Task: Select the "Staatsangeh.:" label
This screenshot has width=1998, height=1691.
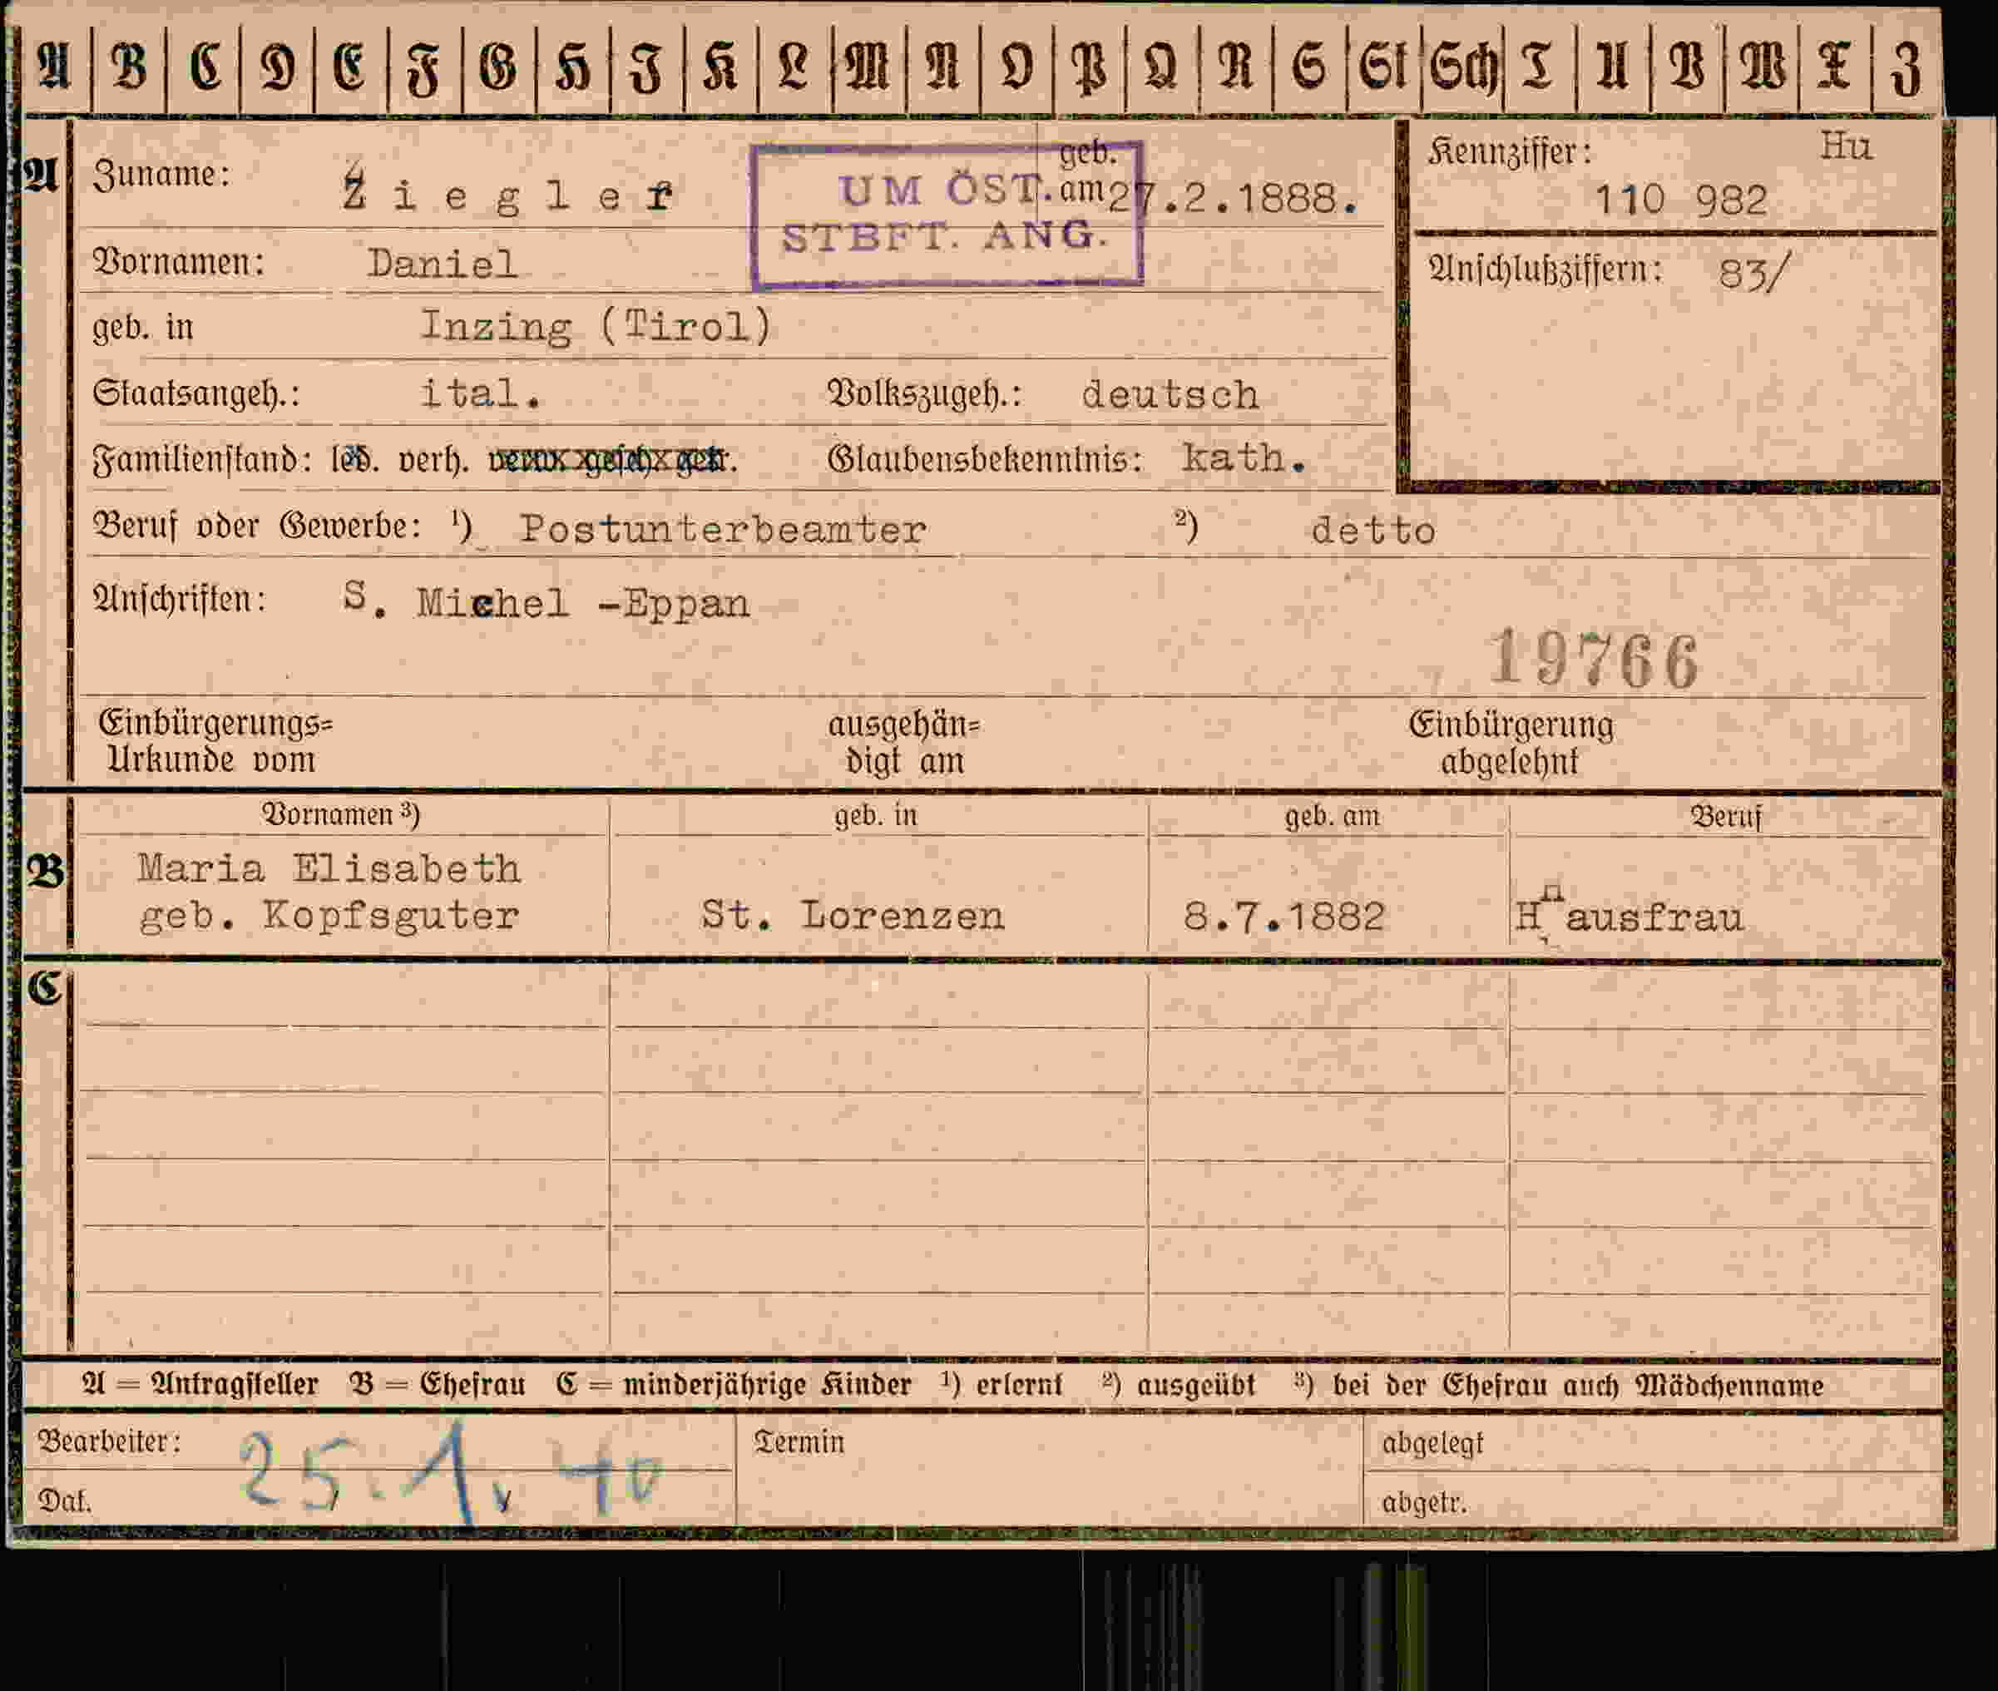Action: coord(196,393)
